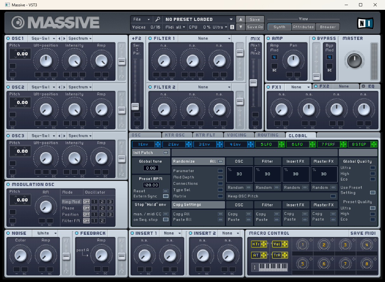
Task: Switch to the ROUTING tab
Action: pos(270,135)
